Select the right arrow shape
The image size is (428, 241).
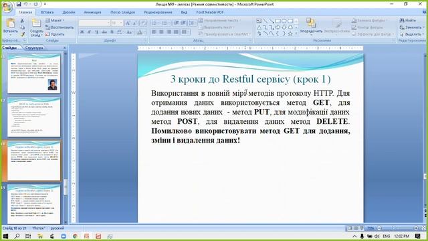tap(278, 27)
